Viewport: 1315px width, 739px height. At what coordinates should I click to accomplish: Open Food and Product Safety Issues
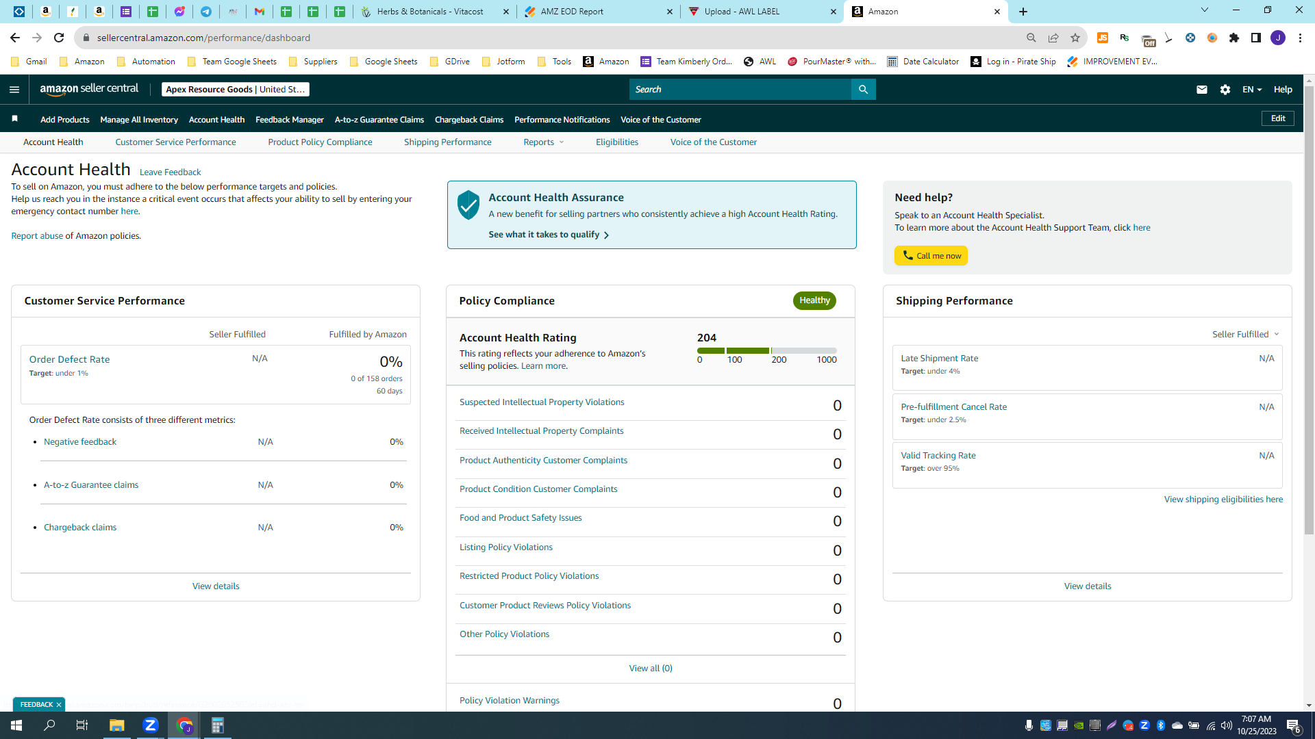521,518
